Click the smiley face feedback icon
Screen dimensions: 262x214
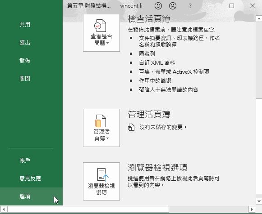point(158,6)
